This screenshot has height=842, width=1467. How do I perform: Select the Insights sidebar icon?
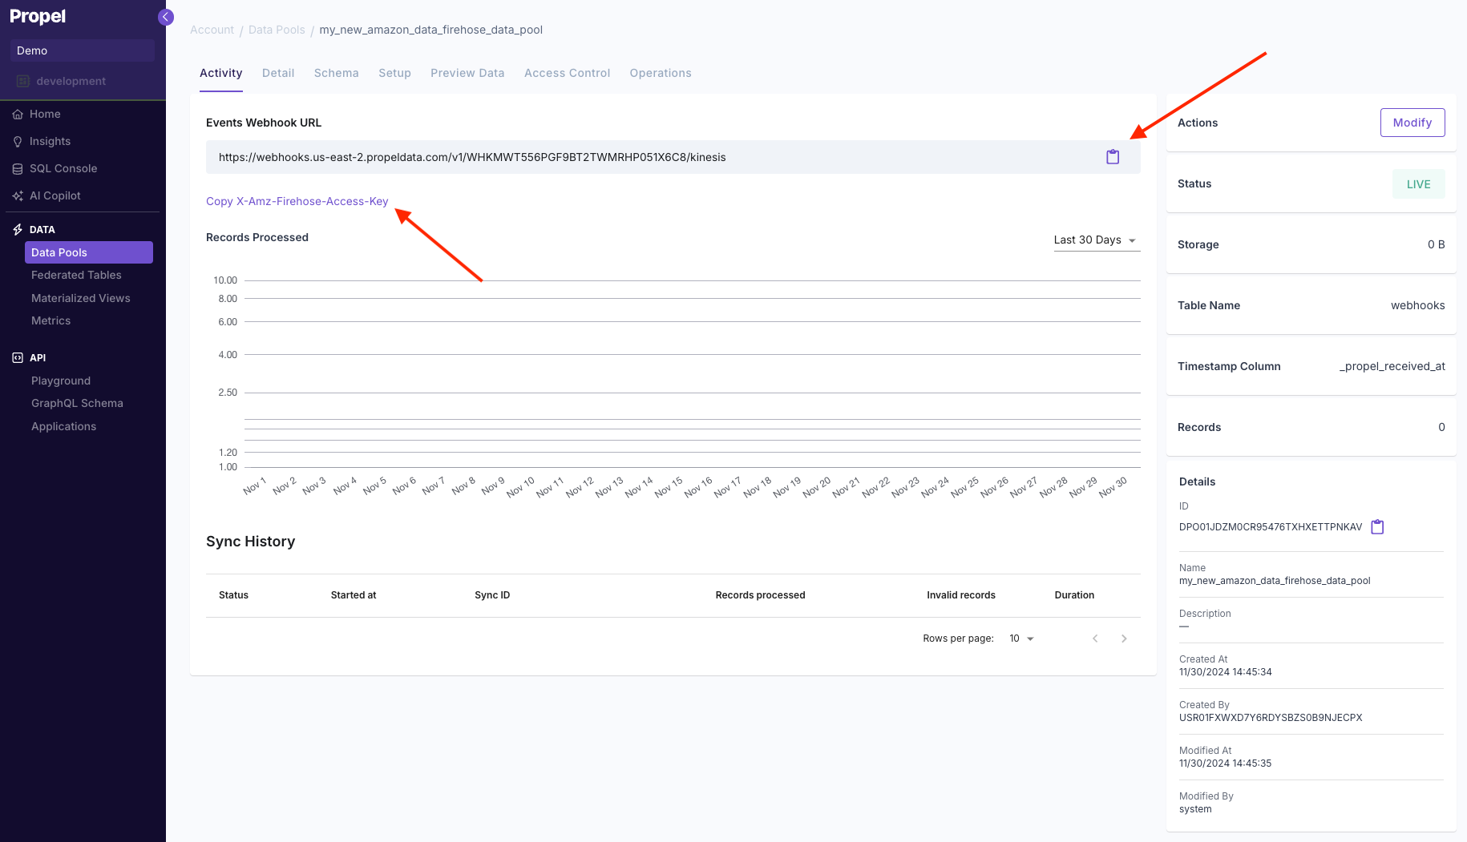point(49,141)
